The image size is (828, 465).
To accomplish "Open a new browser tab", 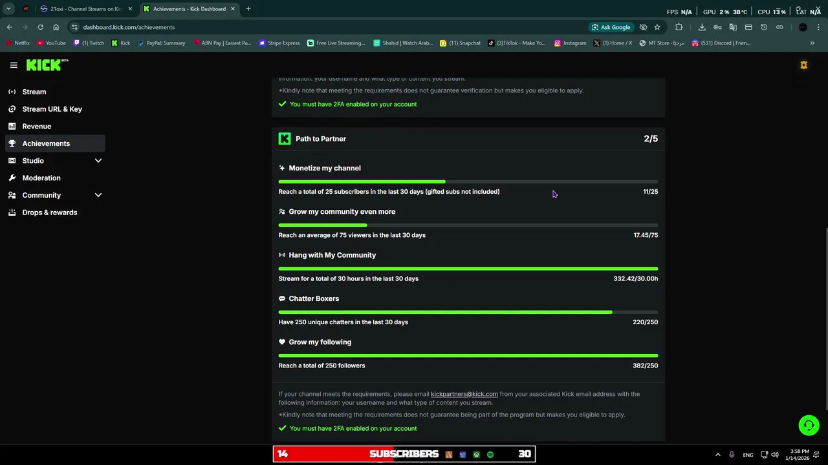I will pyautogui.click(x=248, y=9).
